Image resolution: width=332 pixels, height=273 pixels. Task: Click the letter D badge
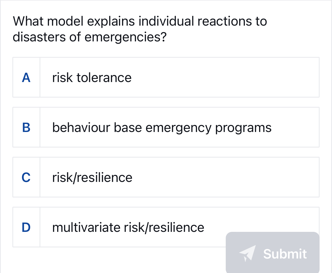[x=26, y=227]
